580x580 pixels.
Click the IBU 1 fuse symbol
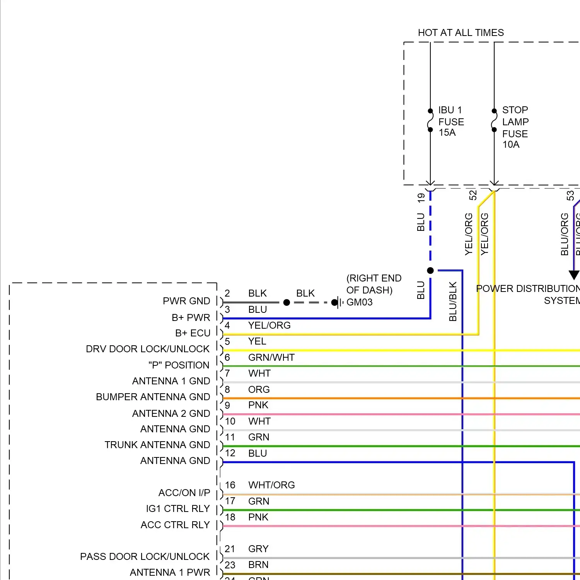pos(430,120)
